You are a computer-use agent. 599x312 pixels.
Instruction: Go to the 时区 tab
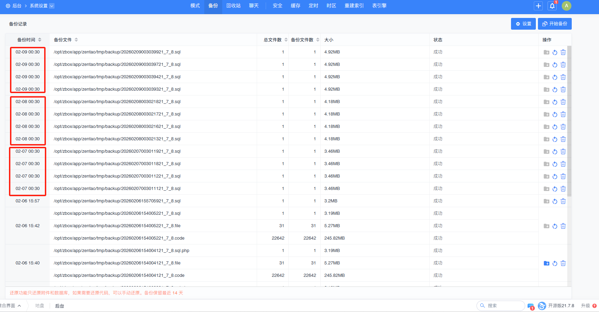pyautogui.click(x=331, y=6)
